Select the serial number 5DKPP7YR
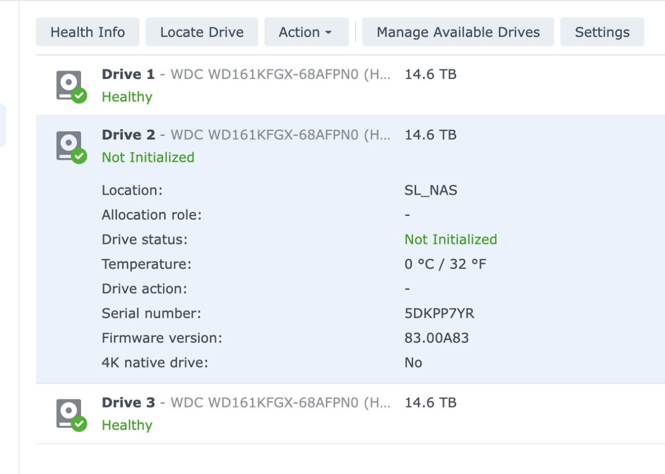Viewport: 665px width, 474px height. click(439, 314)
